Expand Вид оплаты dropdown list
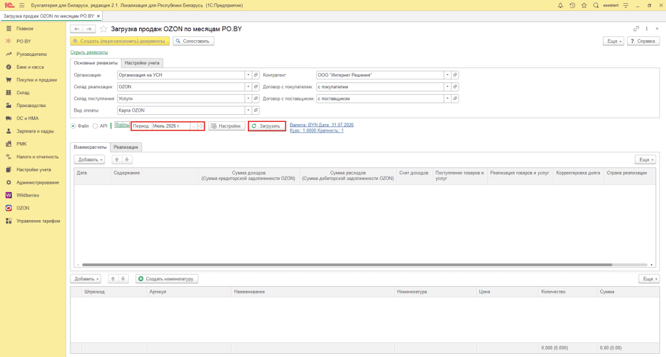The image size is (666, 357). (248, 110)
